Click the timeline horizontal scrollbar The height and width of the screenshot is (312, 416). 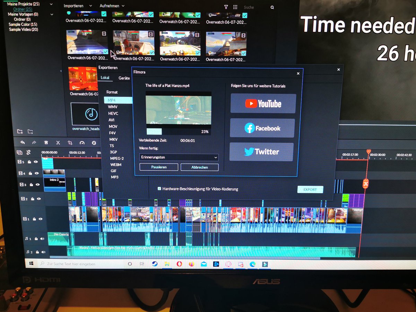point(185,258)
